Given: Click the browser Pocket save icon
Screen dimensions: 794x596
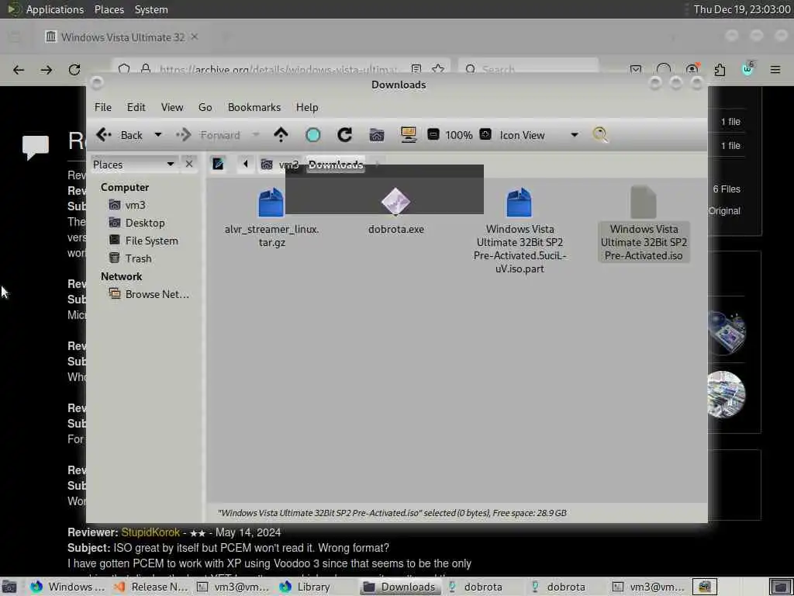Looking at the screenshot, I should (636, 69).
